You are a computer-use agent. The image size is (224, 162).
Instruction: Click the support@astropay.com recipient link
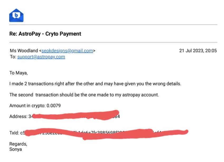[41, 57]
